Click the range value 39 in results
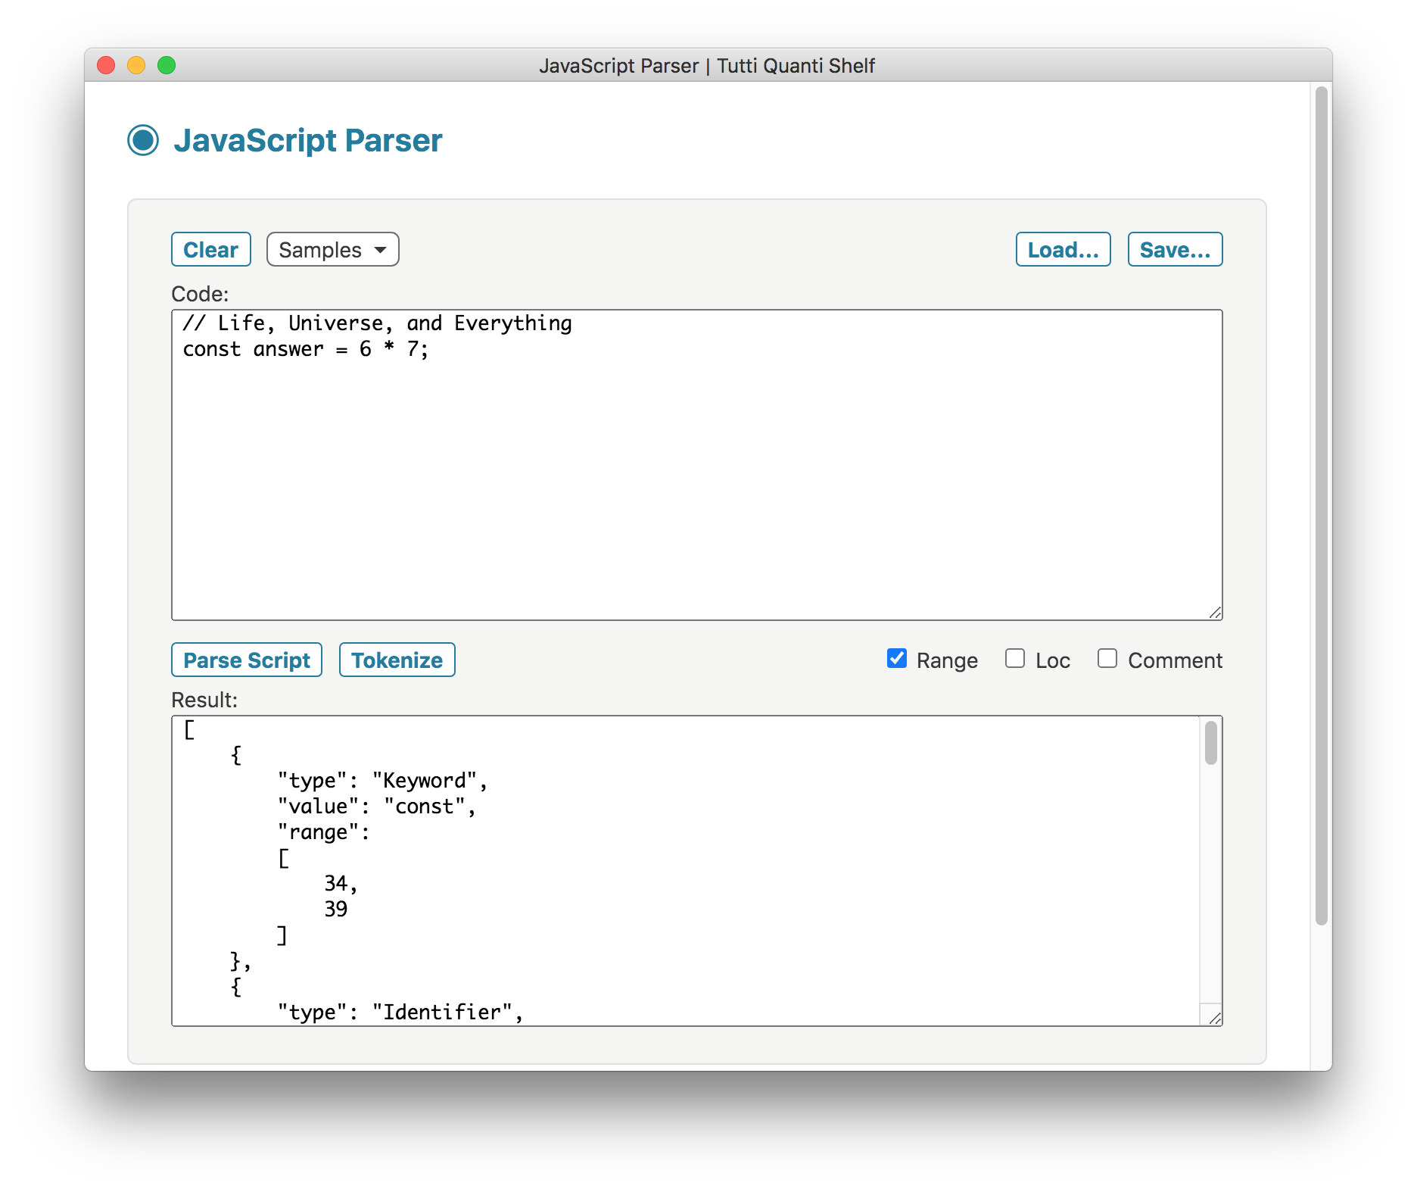 (x=335, y=910)
